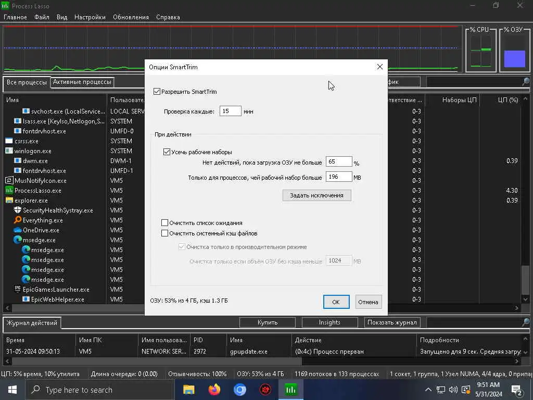The width and height of the screenshot is (533, 400).
Task: Click the taskbar search box
Action: pyautogui.click(x=100, y=390)
